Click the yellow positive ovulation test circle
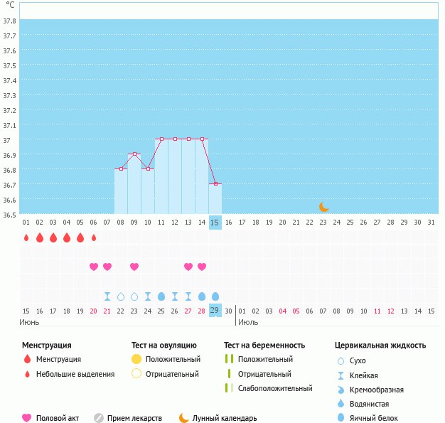 [x=137, y=359]
